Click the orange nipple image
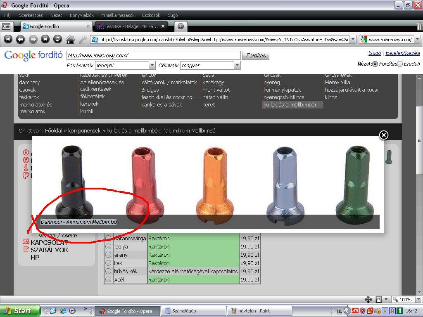The width and height of the screenshot is (423, 317). point(215,185)
